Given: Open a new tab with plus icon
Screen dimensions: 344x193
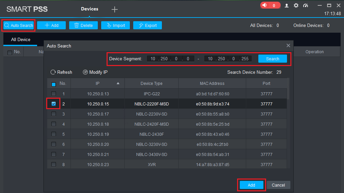Looking at the screenshot, I should (115, 9).
